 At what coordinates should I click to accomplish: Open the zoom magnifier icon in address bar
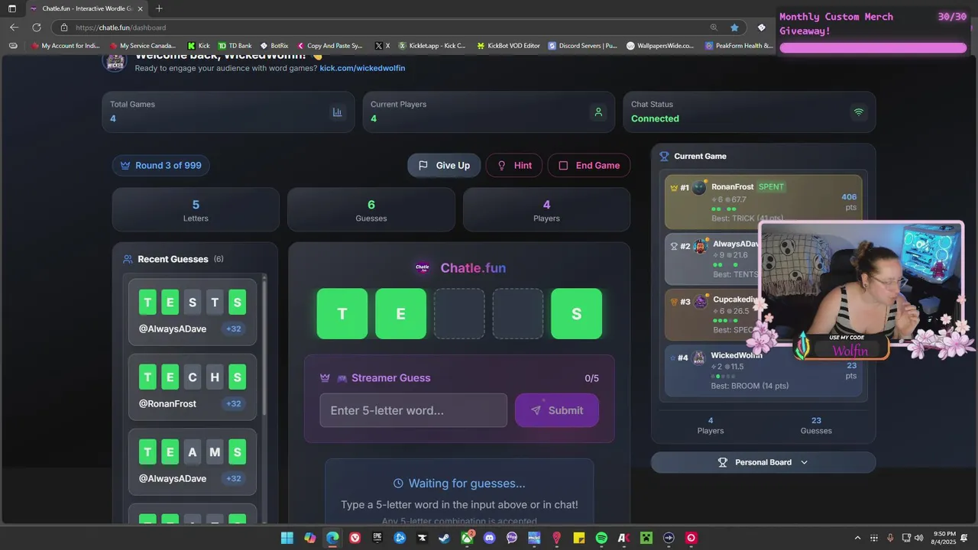coord(714,27)
